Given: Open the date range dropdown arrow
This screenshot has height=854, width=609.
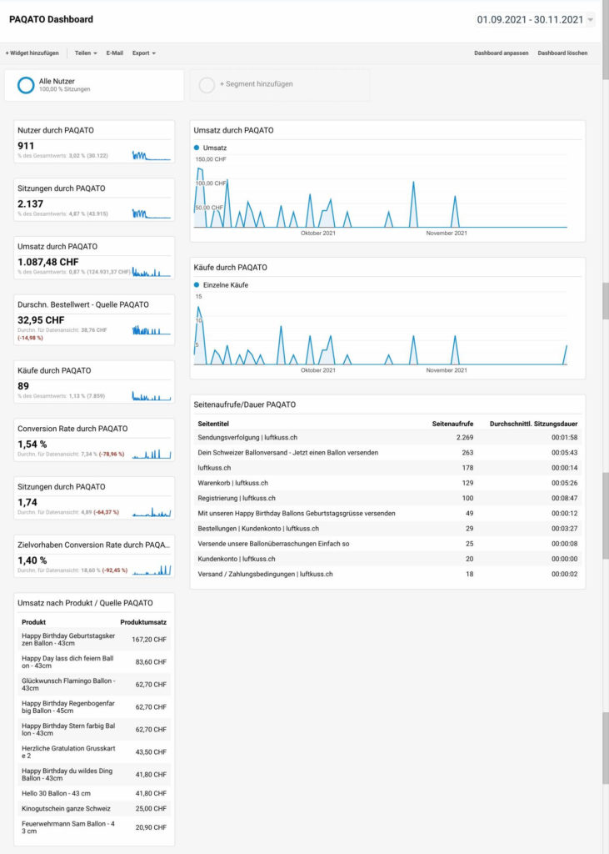Looking at the screenshot, I should [x=591, y=20].
